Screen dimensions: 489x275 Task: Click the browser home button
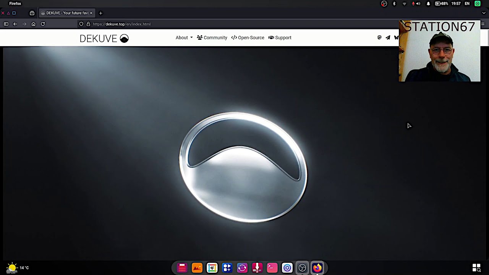point(34,24)
